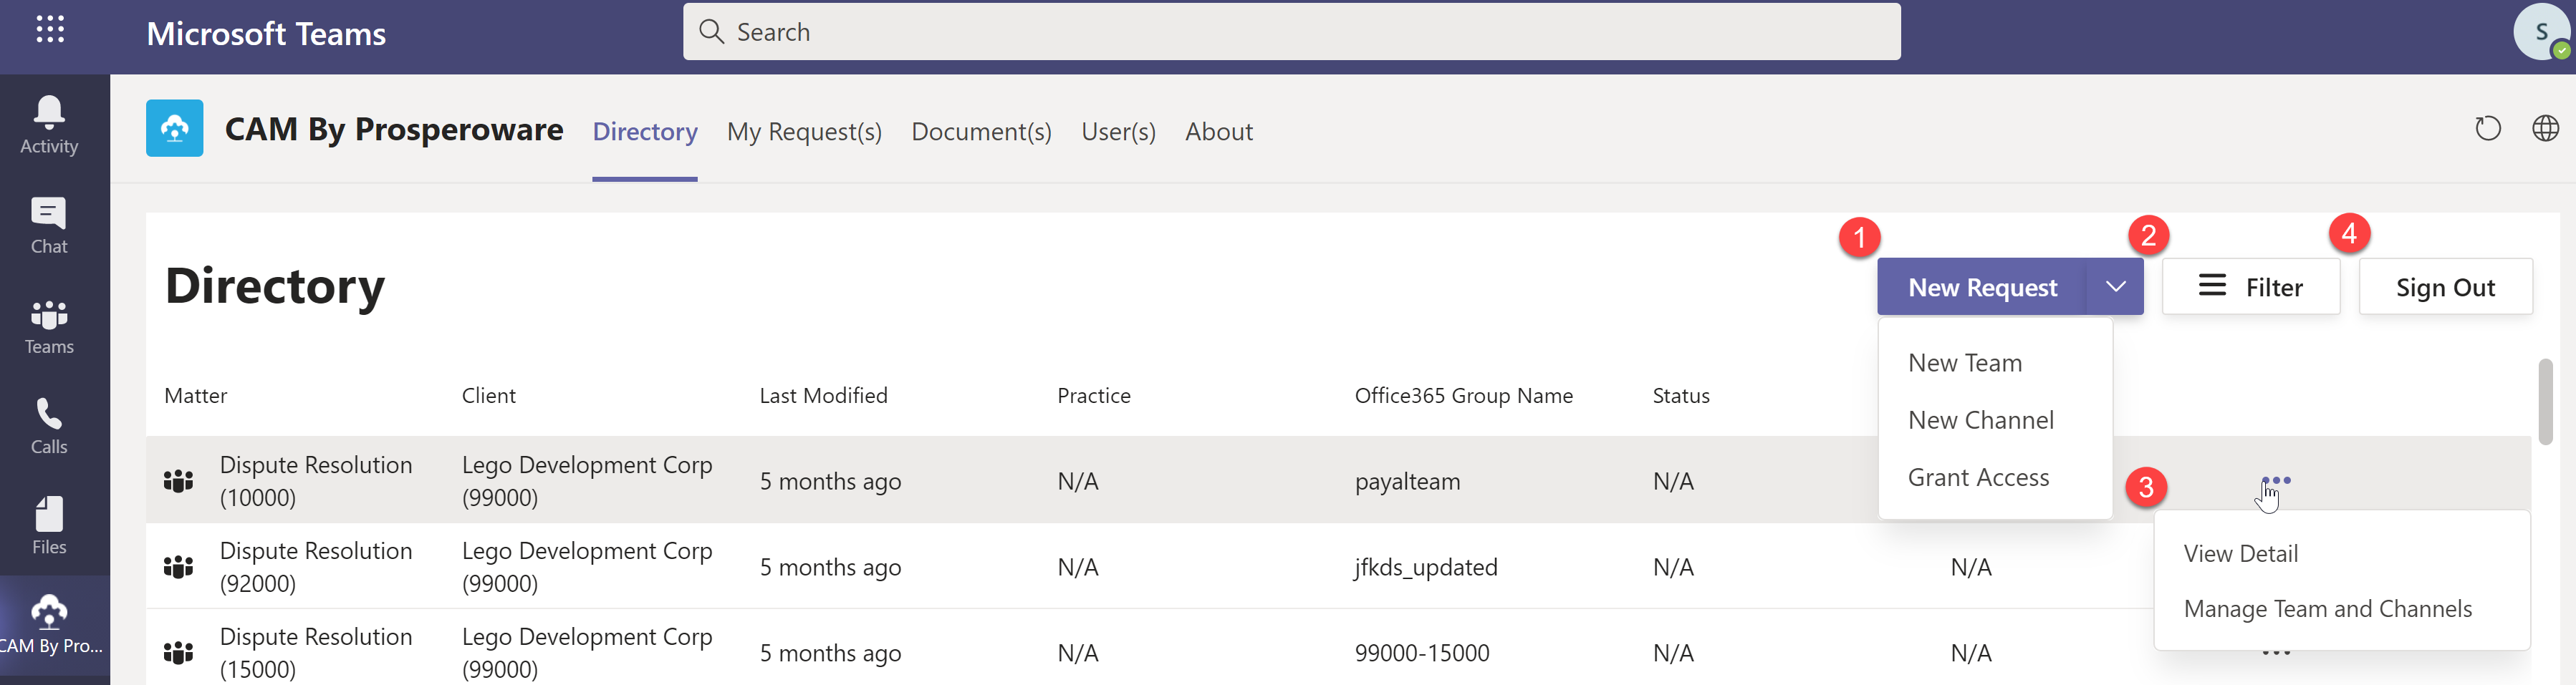The image size is (2576, 685).
Task: Click the Microsoft Teams title text
Action: (x=266, y=34)
